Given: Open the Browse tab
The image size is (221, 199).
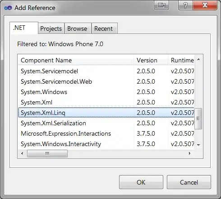Looking at the screenshot, I should 77,28.
